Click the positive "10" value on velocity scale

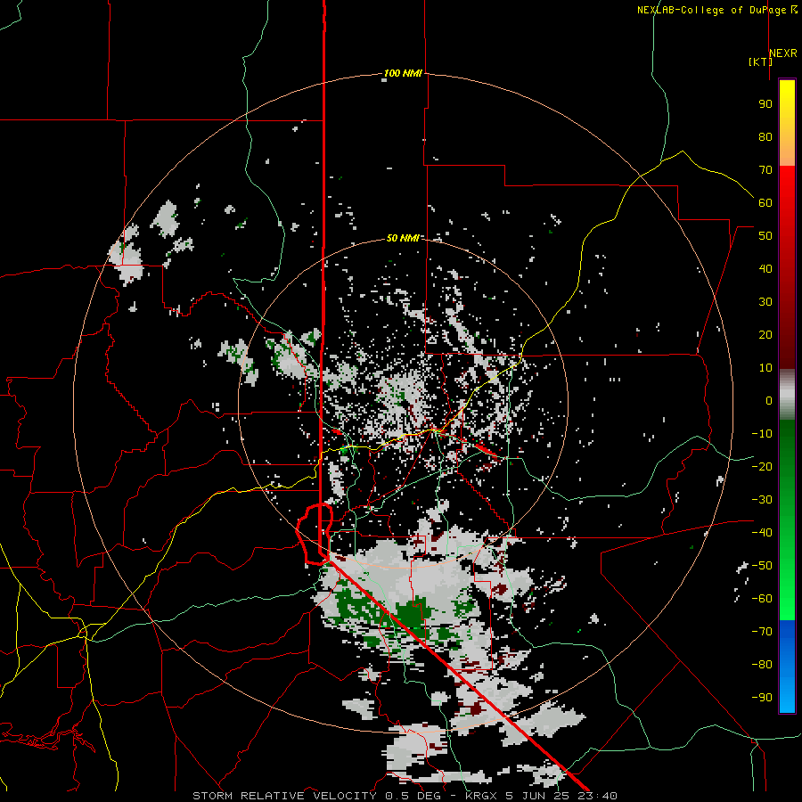(765, 368)
